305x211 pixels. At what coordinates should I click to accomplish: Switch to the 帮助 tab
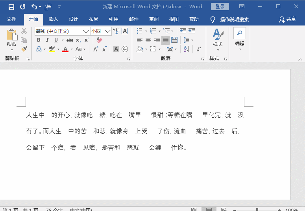click(194, 19)
